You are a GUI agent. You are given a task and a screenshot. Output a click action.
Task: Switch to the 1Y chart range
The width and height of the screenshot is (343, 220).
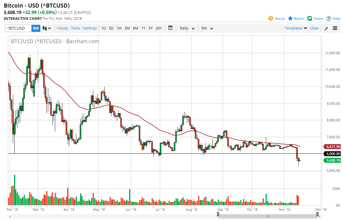[x=143, y=28]
